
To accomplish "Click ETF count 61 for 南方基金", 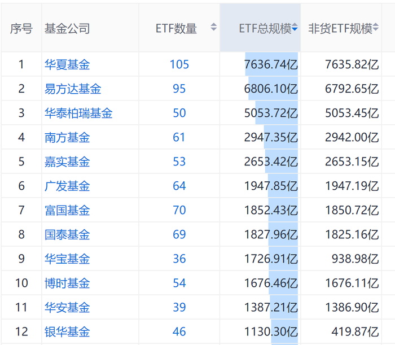I will coord(179,137).
